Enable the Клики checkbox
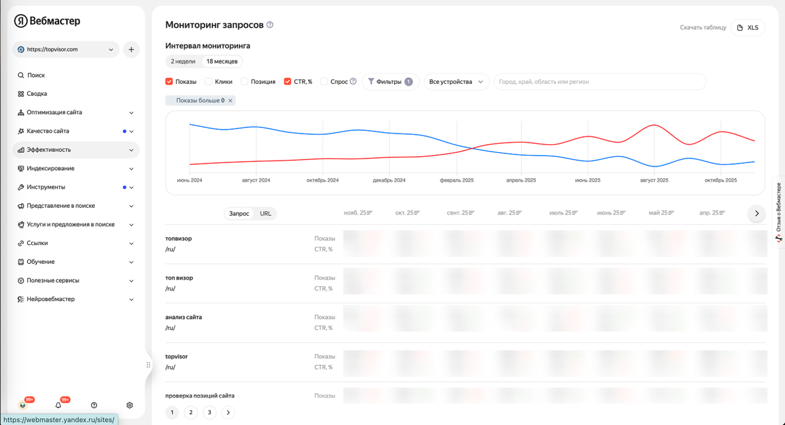 (x=209, y=82)
